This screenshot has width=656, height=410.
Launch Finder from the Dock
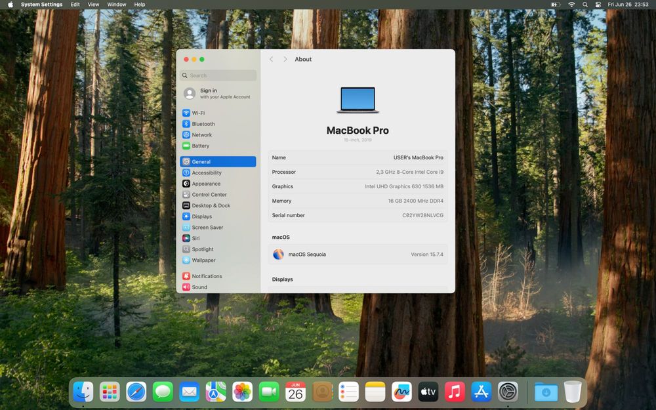pyautogui.click(x=83, y=392)
